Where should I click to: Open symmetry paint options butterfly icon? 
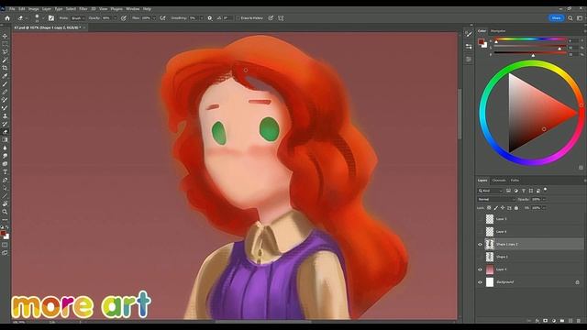point(281,18)
